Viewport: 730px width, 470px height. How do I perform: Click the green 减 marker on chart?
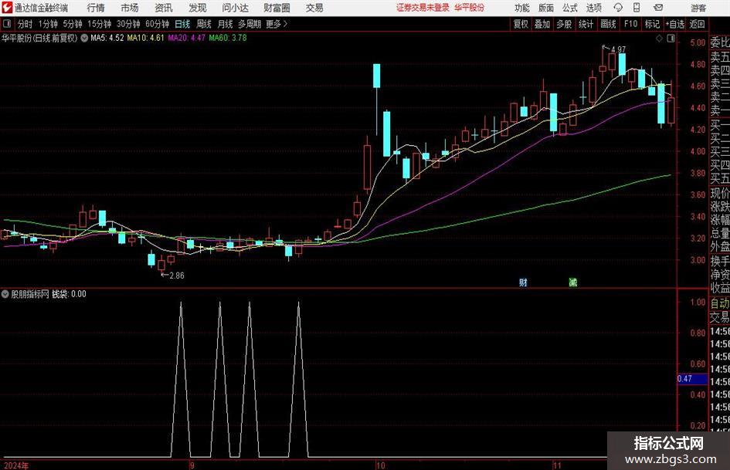pos(572,282)
